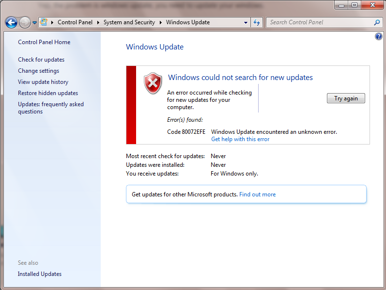Click the blue Back arrow button
Viewport: 386px width, 290px height.
coord(11,23)
